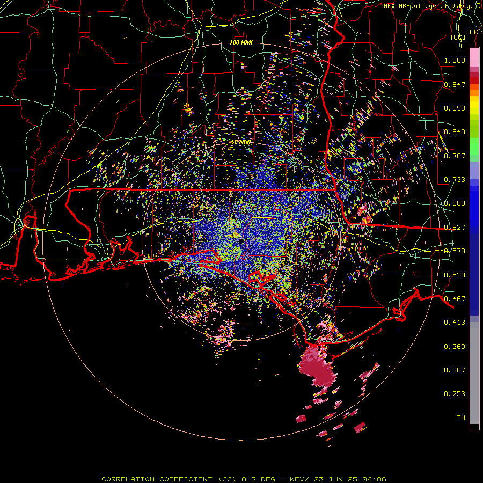Click the 0.893 legend value
Screen dimensions: 483x483
[x=455, y=108]
